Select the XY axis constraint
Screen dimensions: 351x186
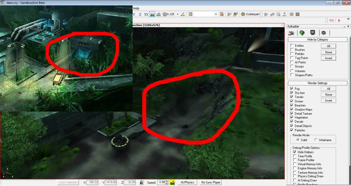146,14
